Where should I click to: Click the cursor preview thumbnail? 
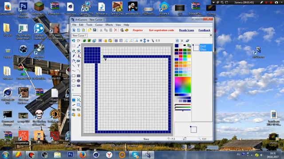click(x=193, y=129)
